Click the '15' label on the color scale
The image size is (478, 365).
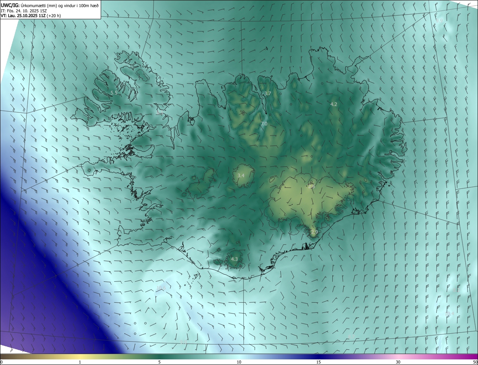tap(319, 362)
